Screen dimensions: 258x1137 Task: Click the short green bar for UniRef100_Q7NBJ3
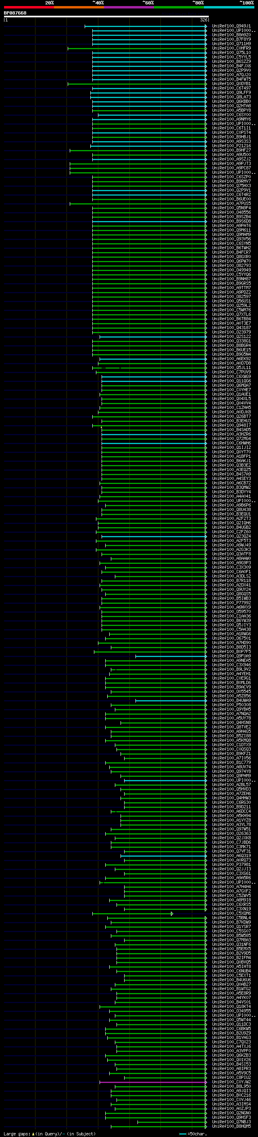172,1122
